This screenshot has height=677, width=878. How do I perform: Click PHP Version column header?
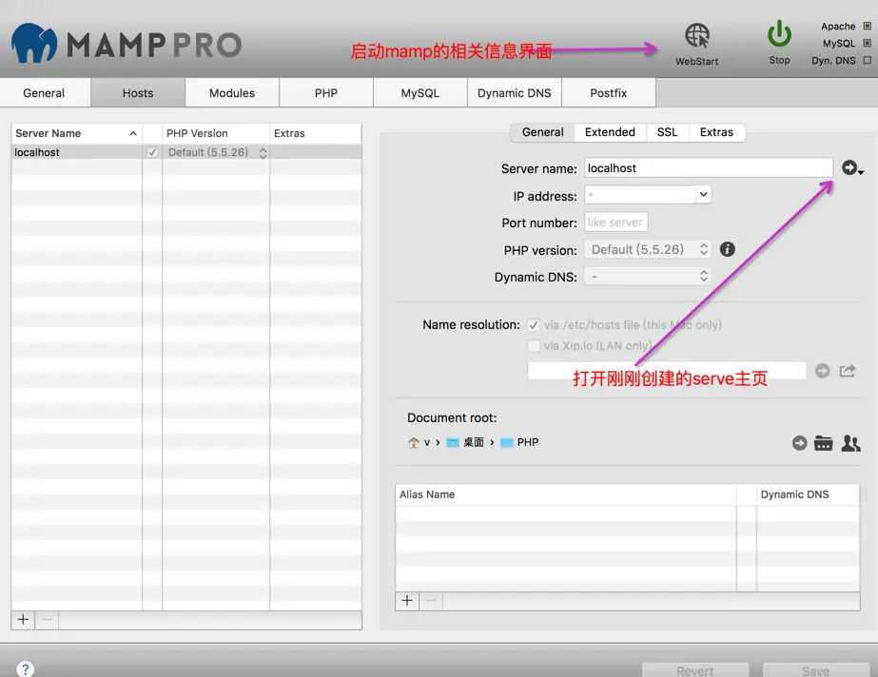click(x=216, y=133)
